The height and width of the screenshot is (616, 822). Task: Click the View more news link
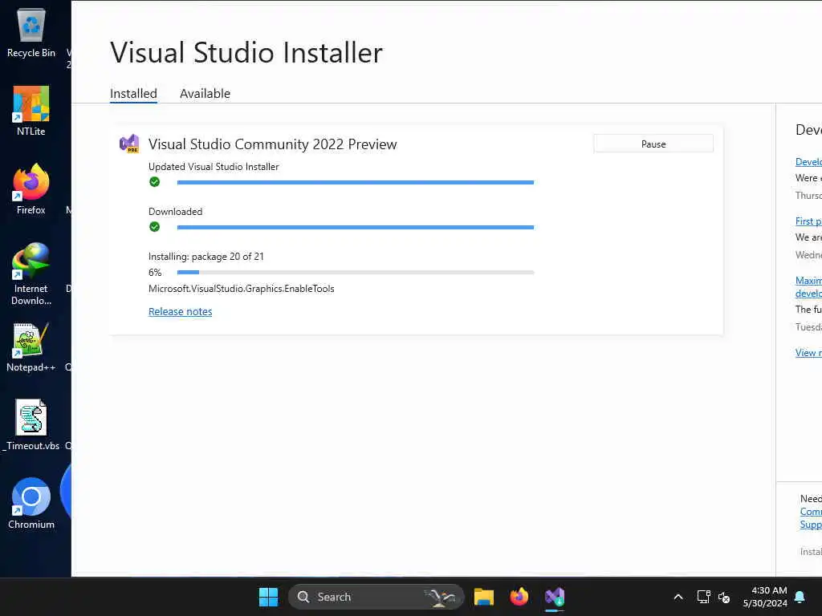pyautogui.click(x=808, y=353)
